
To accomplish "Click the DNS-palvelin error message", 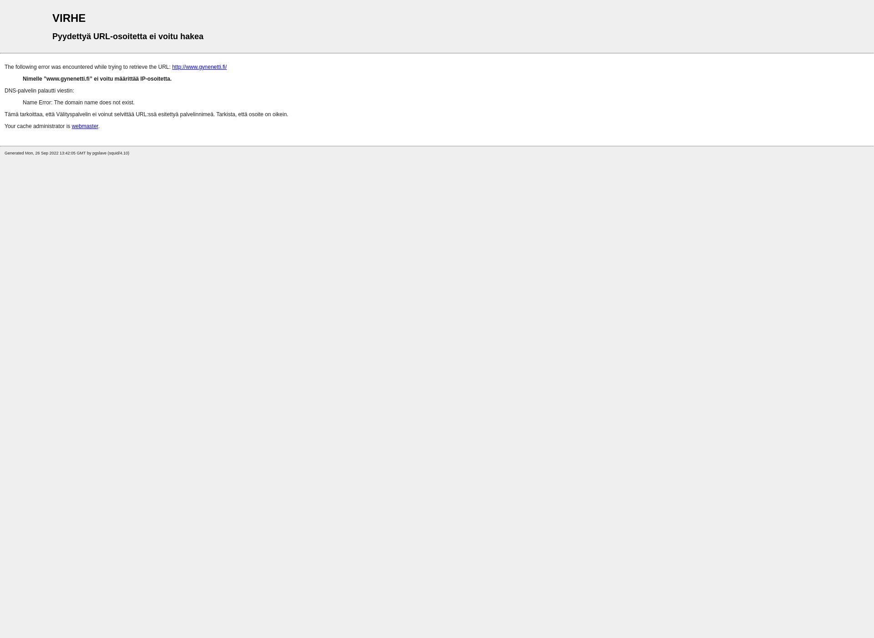I will coord(39,90).
